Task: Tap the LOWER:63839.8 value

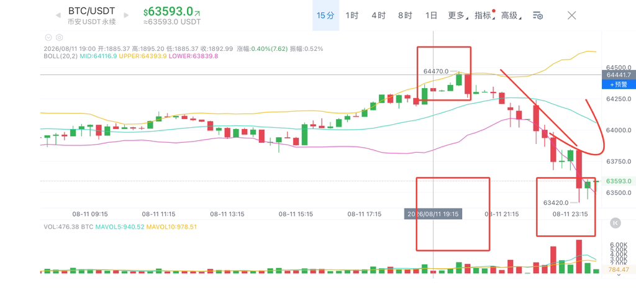Action: pyautogui.click(x=194, y=56)
